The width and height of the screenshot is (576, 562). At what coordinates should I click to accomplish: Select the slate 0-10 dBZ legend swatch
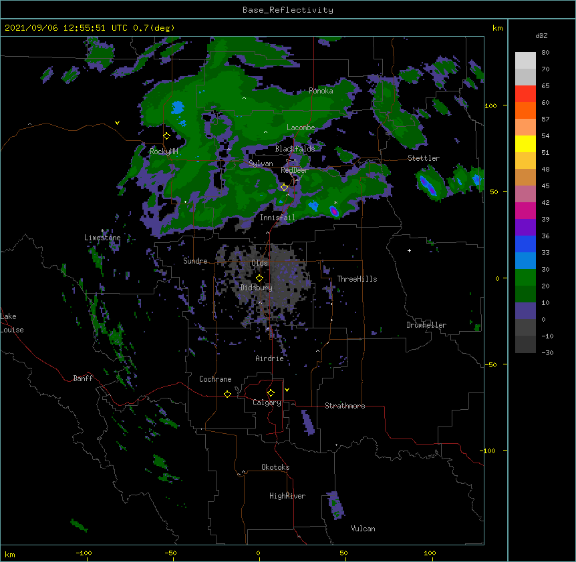(525, 311)
